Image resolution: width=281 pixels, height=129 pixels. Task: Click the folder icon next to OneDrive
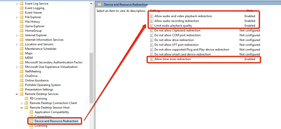point(21,76)
